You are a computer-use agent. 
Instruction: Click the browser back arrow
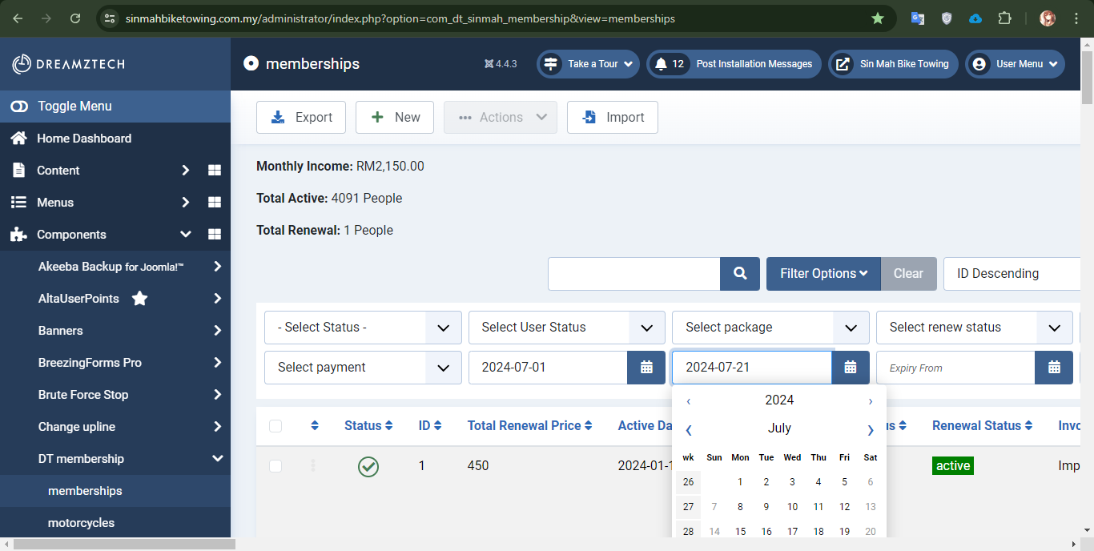tap(18, 18)
